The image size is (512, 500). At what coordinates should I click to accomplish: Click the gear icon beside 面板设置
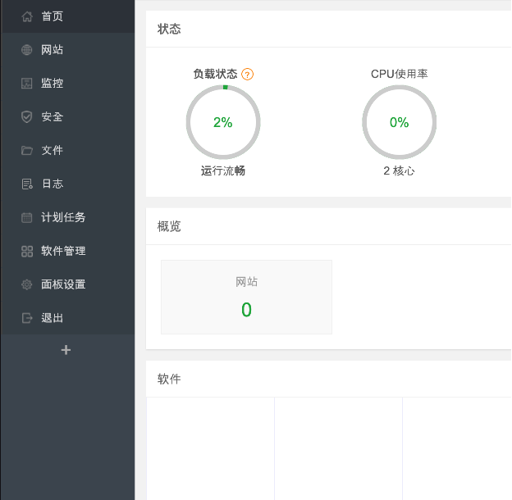tap(27, 284)
